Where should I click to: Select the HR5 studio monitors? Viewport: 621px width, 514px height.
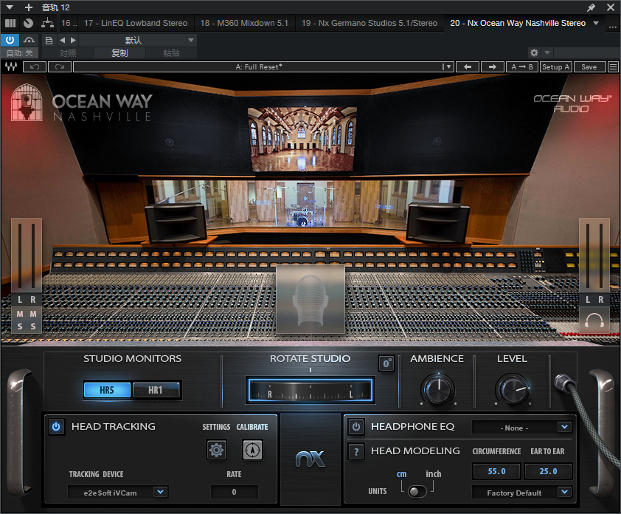point(107,390)
